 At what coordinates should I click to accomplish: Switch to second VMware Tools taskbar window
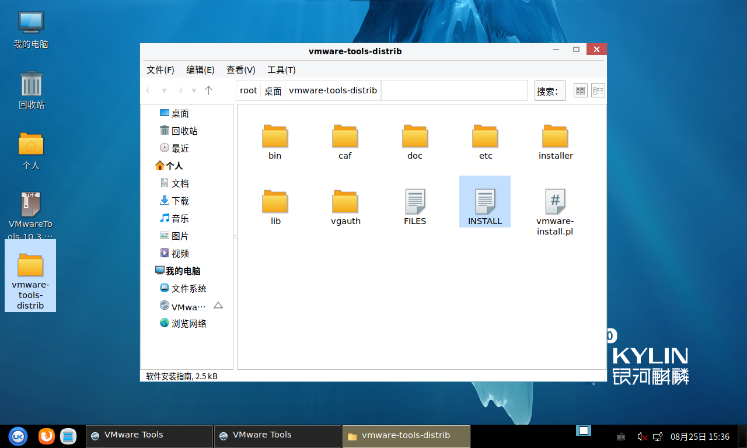tap(278, 436)
